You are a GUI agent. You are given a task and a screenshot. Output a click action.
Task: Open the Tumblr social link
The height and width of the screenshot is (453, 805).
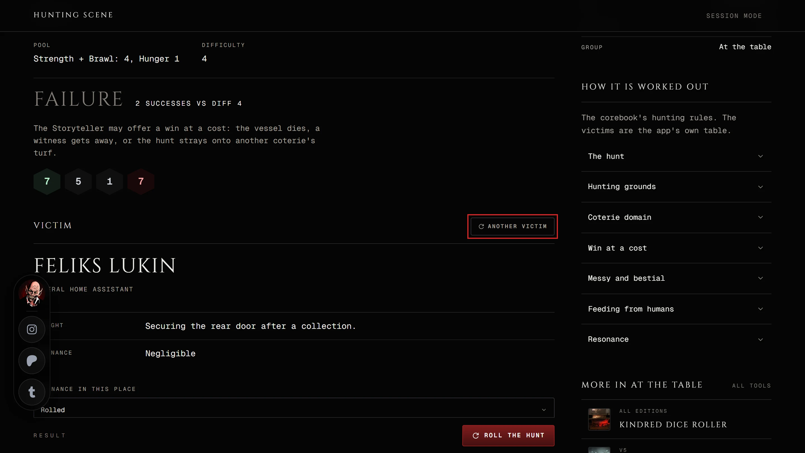point(32,392)
